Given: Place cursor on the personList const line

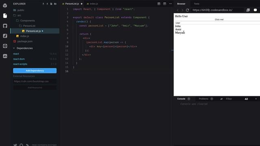Looking at the screenshot, I should 114,26.
